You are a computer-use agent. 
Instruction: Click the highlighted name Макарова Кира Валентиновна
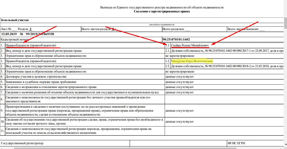[x=192, y=61]
